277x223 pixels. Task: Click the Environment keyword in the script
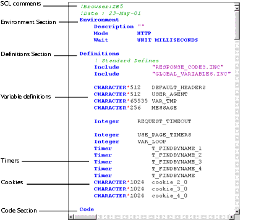pyautogui.click(x=100, y=20)
